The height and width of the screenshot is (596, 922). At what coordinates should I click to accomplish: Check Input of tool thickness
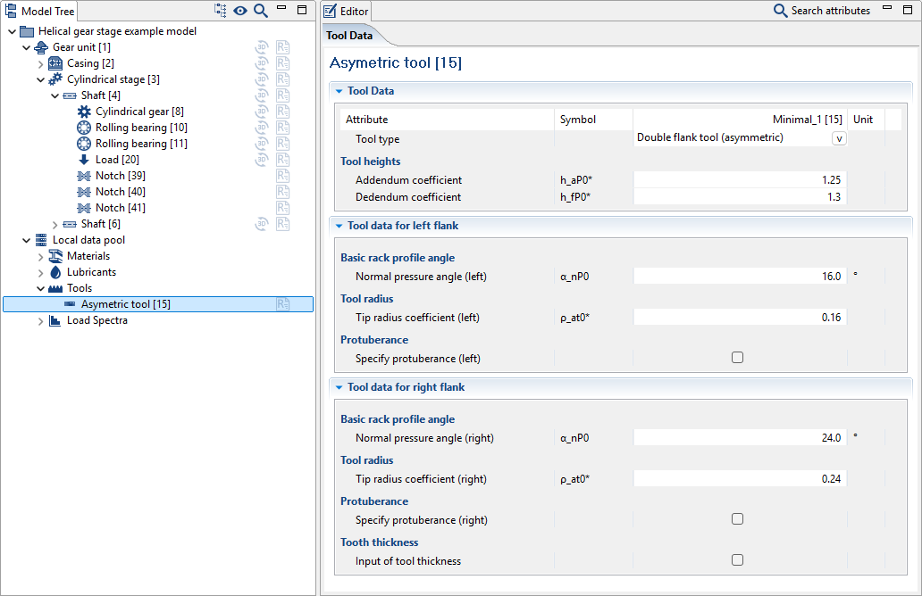pyautogui.click(x=737, y=559)
